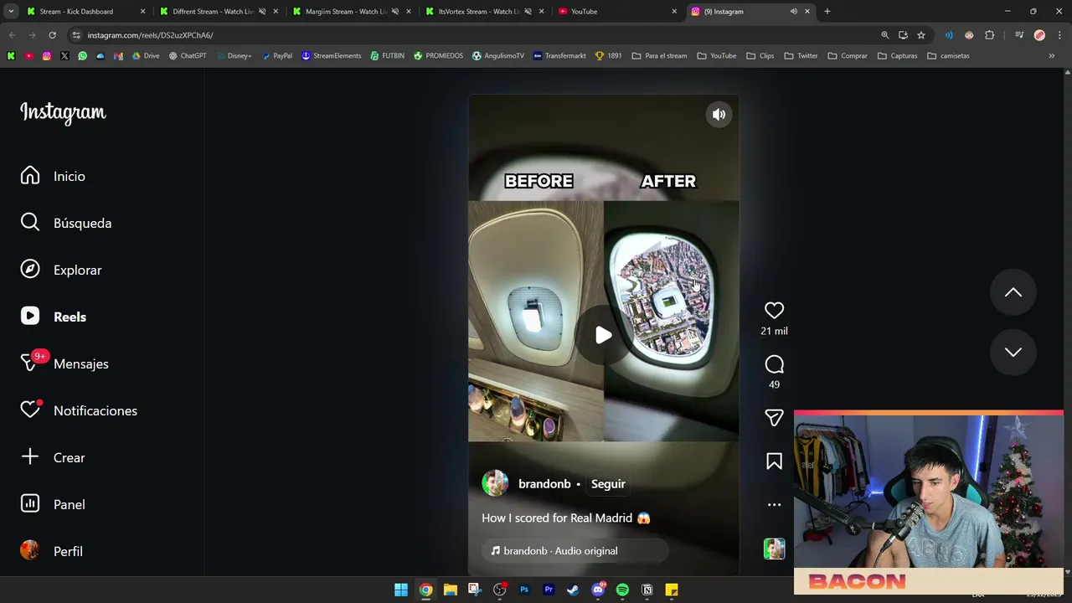
Task: Open the Transfermarkt bookmark
Action: [559, 56]
